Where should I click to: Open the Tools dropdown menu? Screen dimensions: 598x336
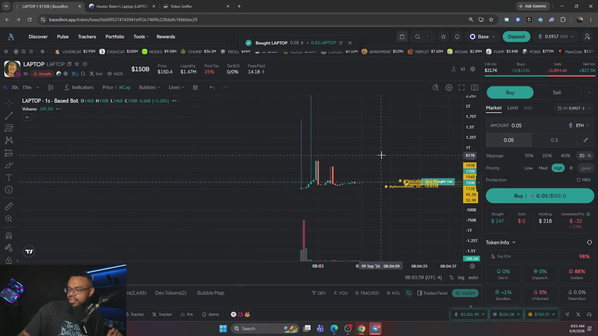click(141, 37)
